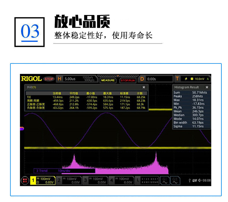The height and width of the screenshot is (202, 228).
Task: Select the Median 300.7ps entry
Action: pyautogui.click(x=192, y=115)
